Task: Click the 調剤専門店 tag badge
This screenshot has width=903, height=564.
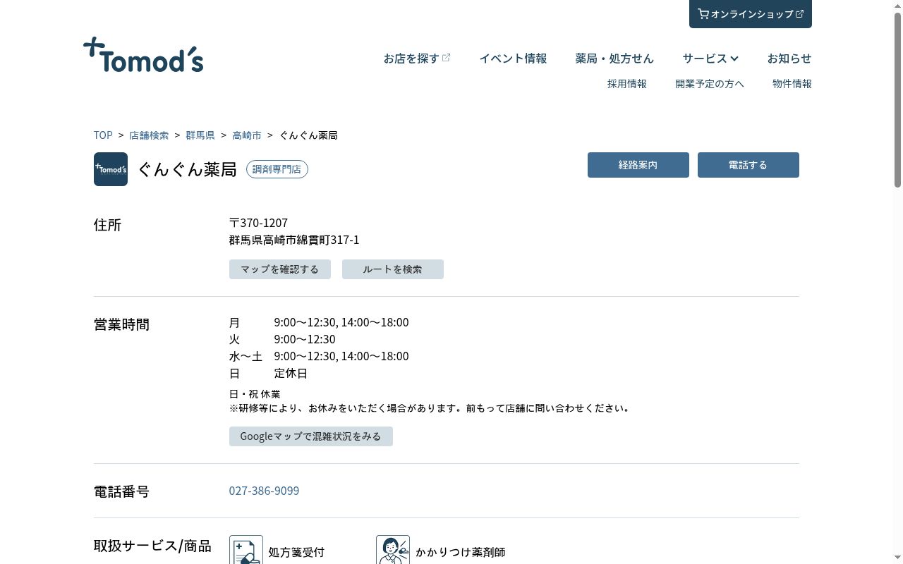Action: (277, 169)
